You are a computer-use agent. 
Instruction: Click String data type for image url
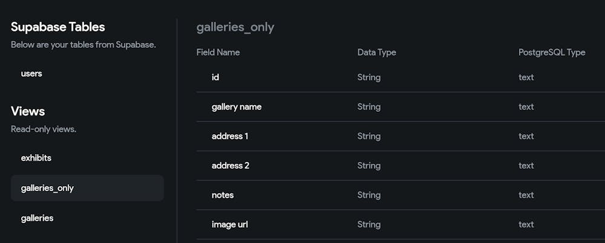(x=369, y=225)
